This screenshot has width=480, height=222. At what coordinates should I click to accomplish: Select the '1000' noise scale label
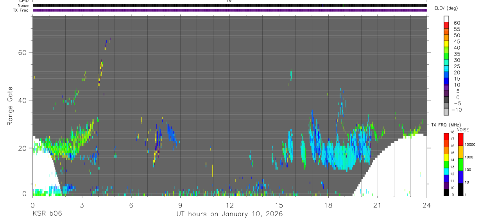[x=470, y=157]
